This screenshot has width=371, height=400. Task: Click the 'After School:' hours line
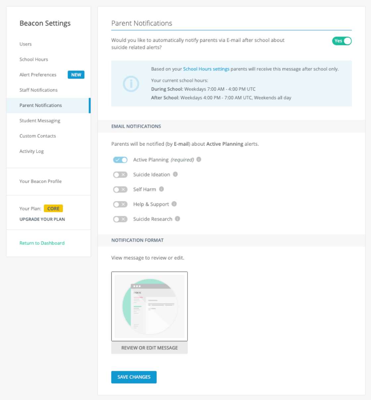point(221,98)
